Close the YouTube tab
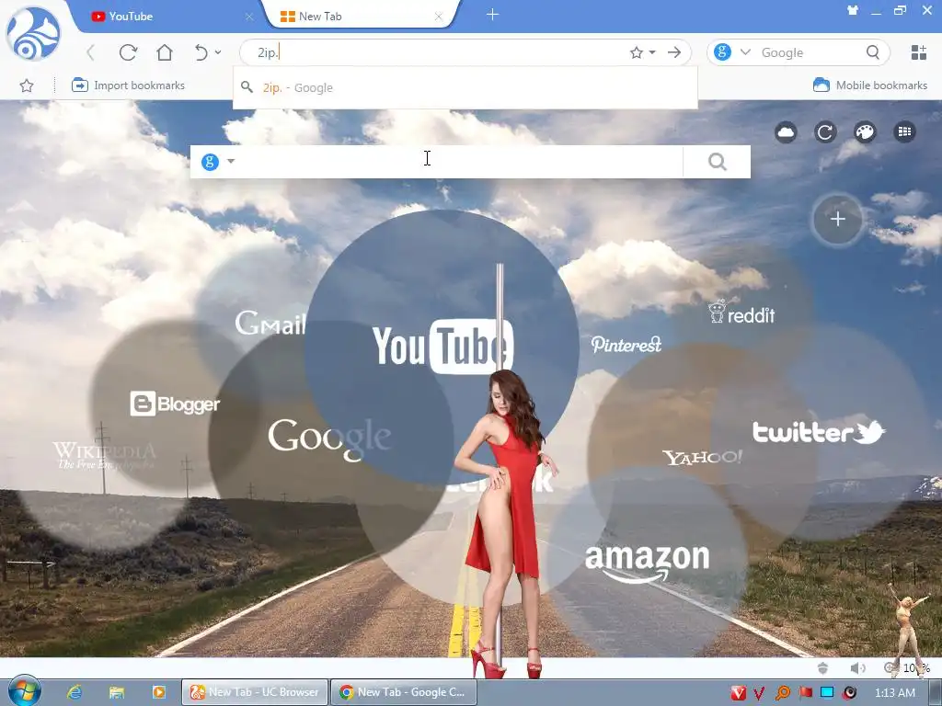942x706 pixels. pyautogui.click(x=248, y=17)
